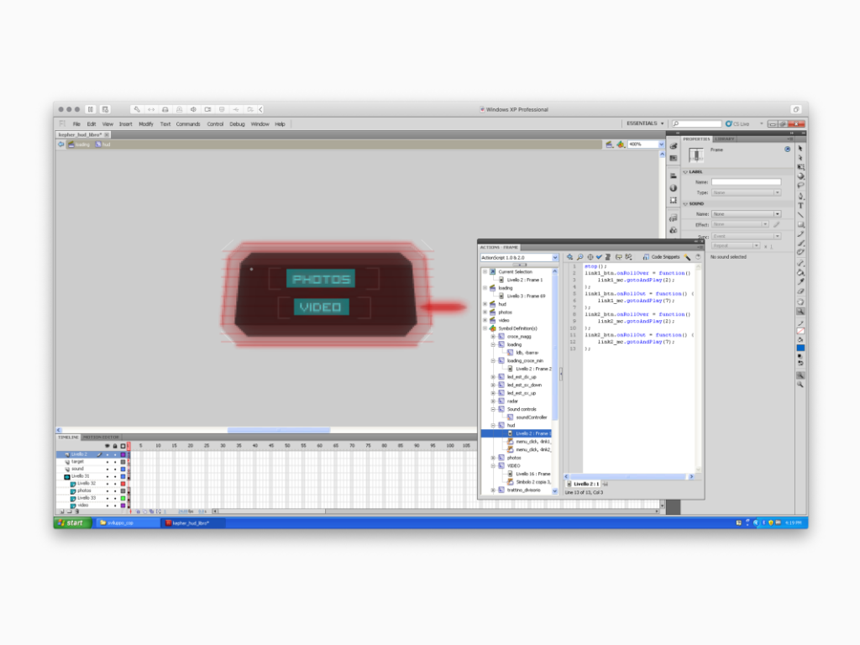Toggle show-all-layers eye icon header
Image resolution: width=860 pixels, height=645 pixels.
tap(107, 446)
